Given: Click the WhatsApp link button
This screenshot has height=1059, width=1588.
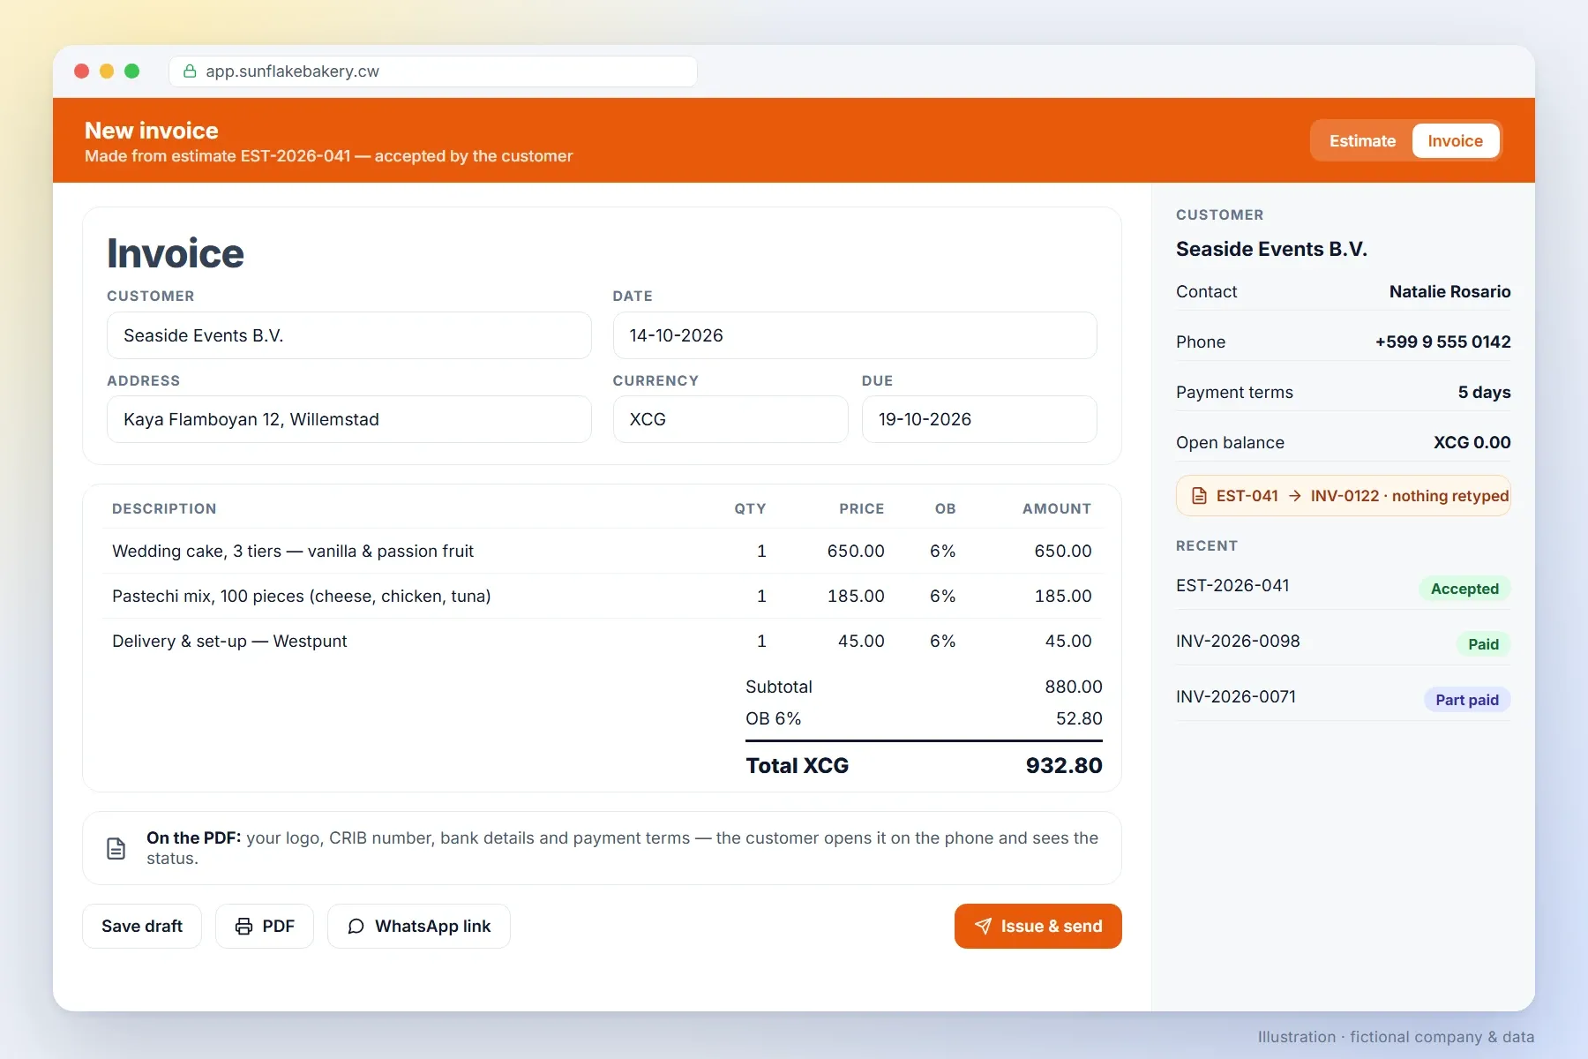Looking at the screenshot, I should point(419,927).
